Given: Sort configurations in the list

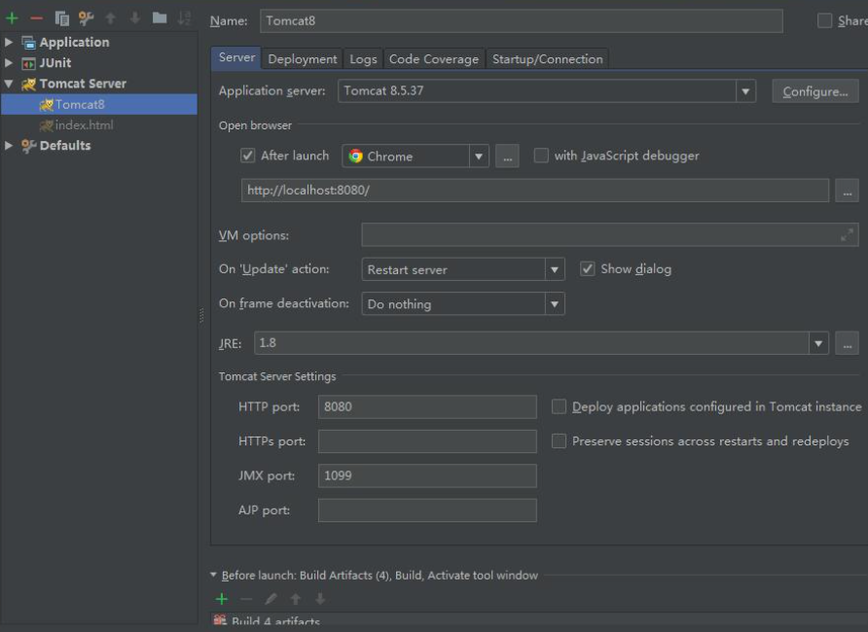Looking at the screenshot, I should point(186,17).
